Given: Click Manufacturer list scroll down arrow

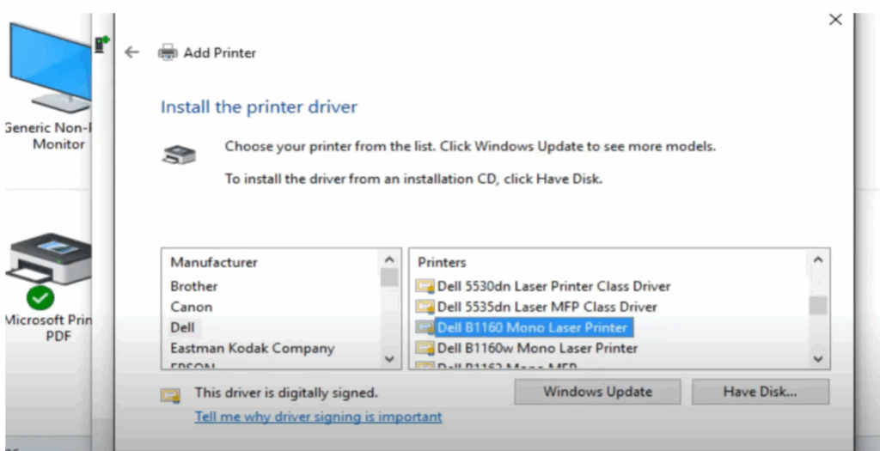Looking at the screenshot, I should [389, 359].
